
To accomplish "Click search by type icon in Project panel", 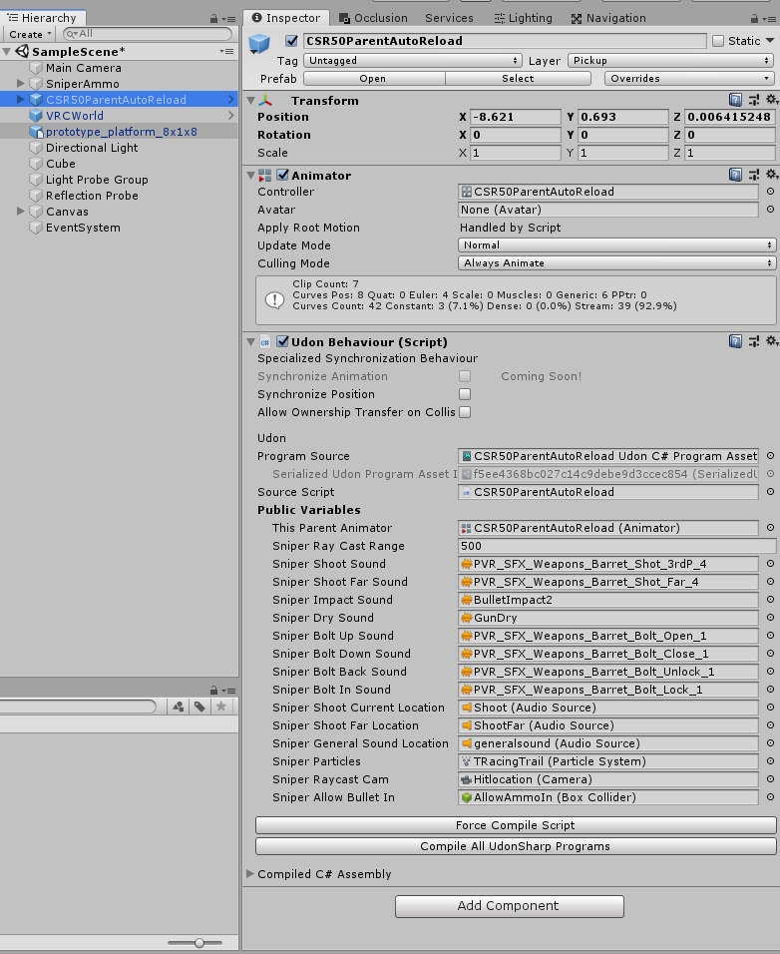I will [x=179, y=707].
